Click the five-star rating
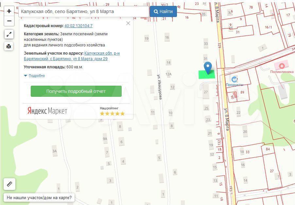295x205 pixels. (x=112, y=113)
